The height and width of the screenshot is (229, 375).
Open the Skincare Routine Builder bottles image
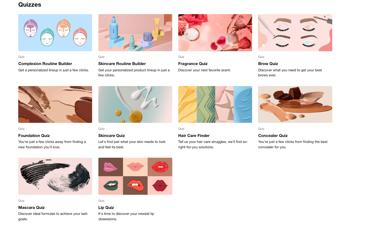point(135,32)
